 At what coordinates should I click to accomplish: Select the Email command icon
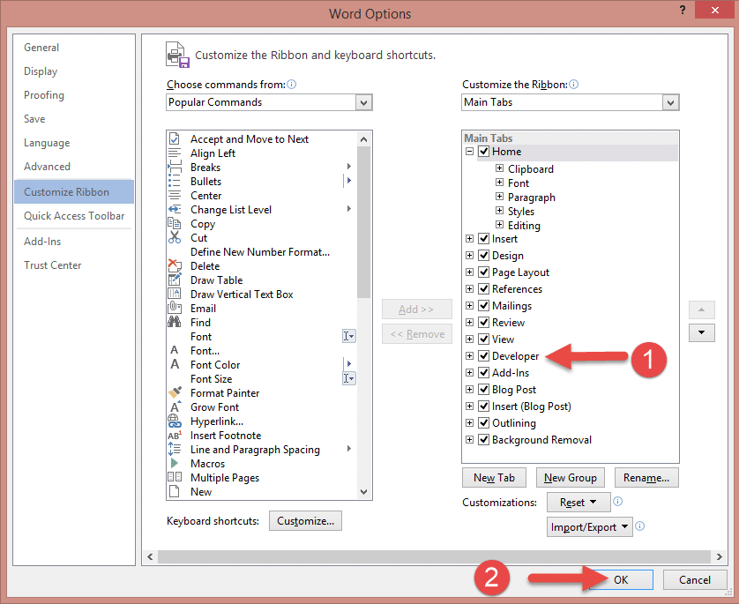pos(175,308)
